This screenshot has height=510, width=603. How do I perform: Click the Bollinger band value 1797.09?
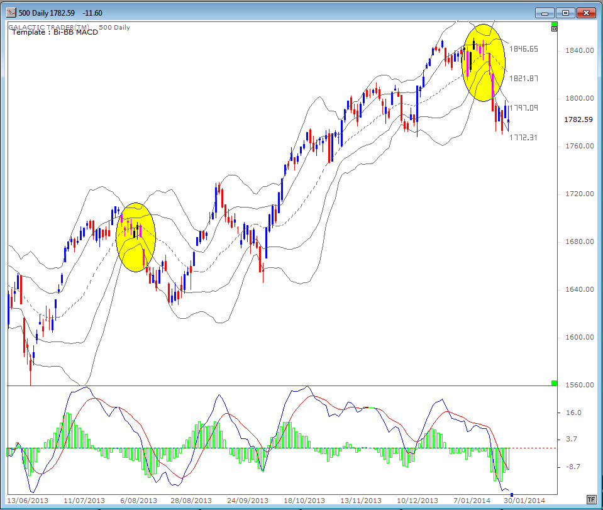523,108
